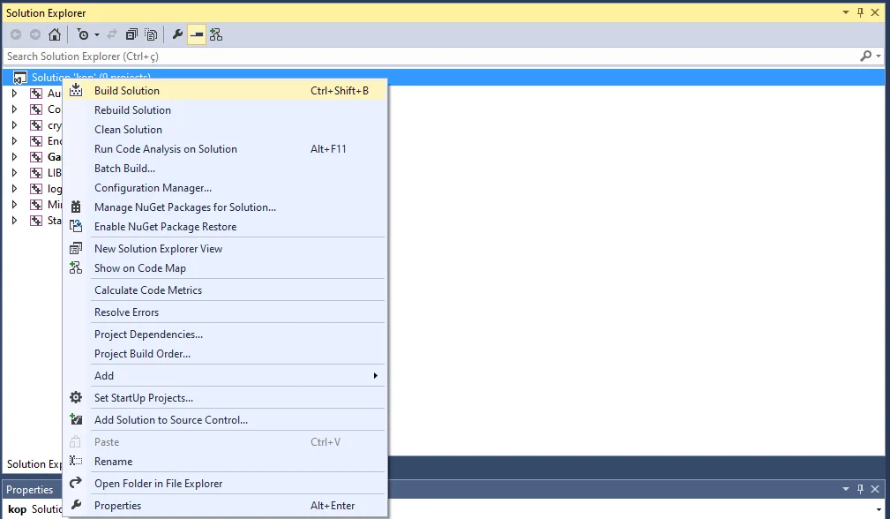Click the Show All Files toolbar icon
This screenshot has width=890, height=519.
pyautogui.click(x=151, y=34)
